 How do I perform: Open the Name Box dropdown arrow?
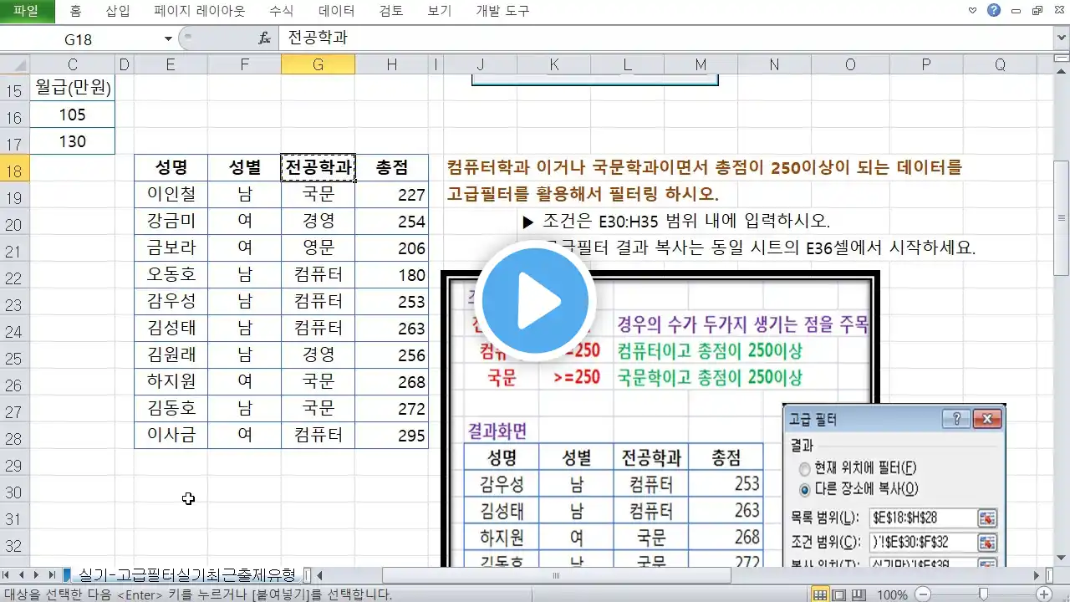click(168, 38)
